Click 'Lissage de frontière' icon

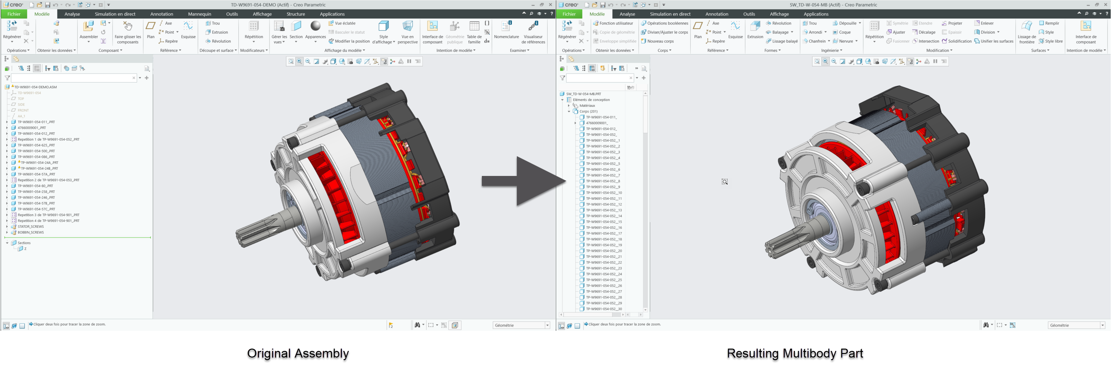pos(1026,26)
